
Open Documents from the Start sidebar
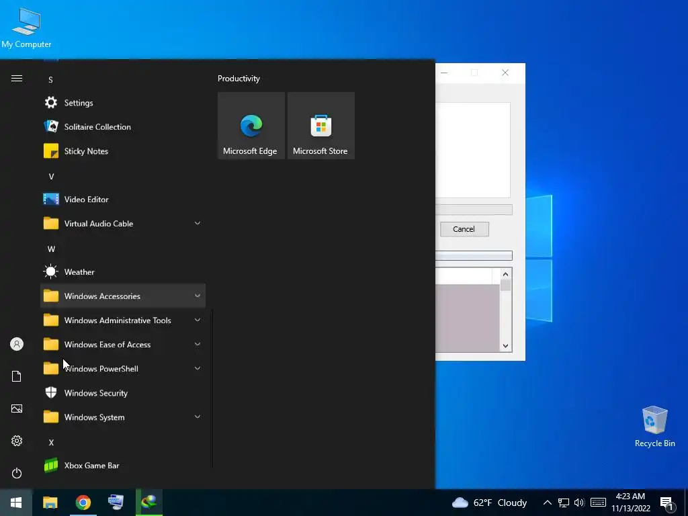[17, 376]
